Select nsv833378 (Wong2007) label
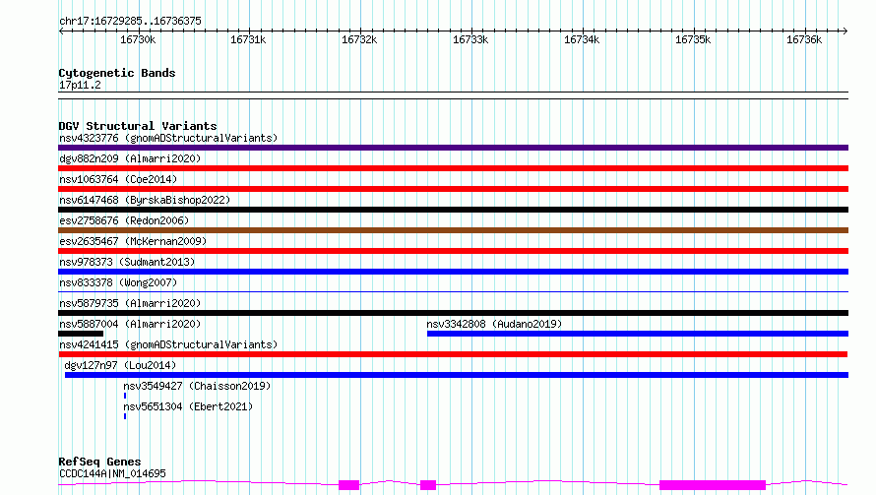 (x=118, y=282)
